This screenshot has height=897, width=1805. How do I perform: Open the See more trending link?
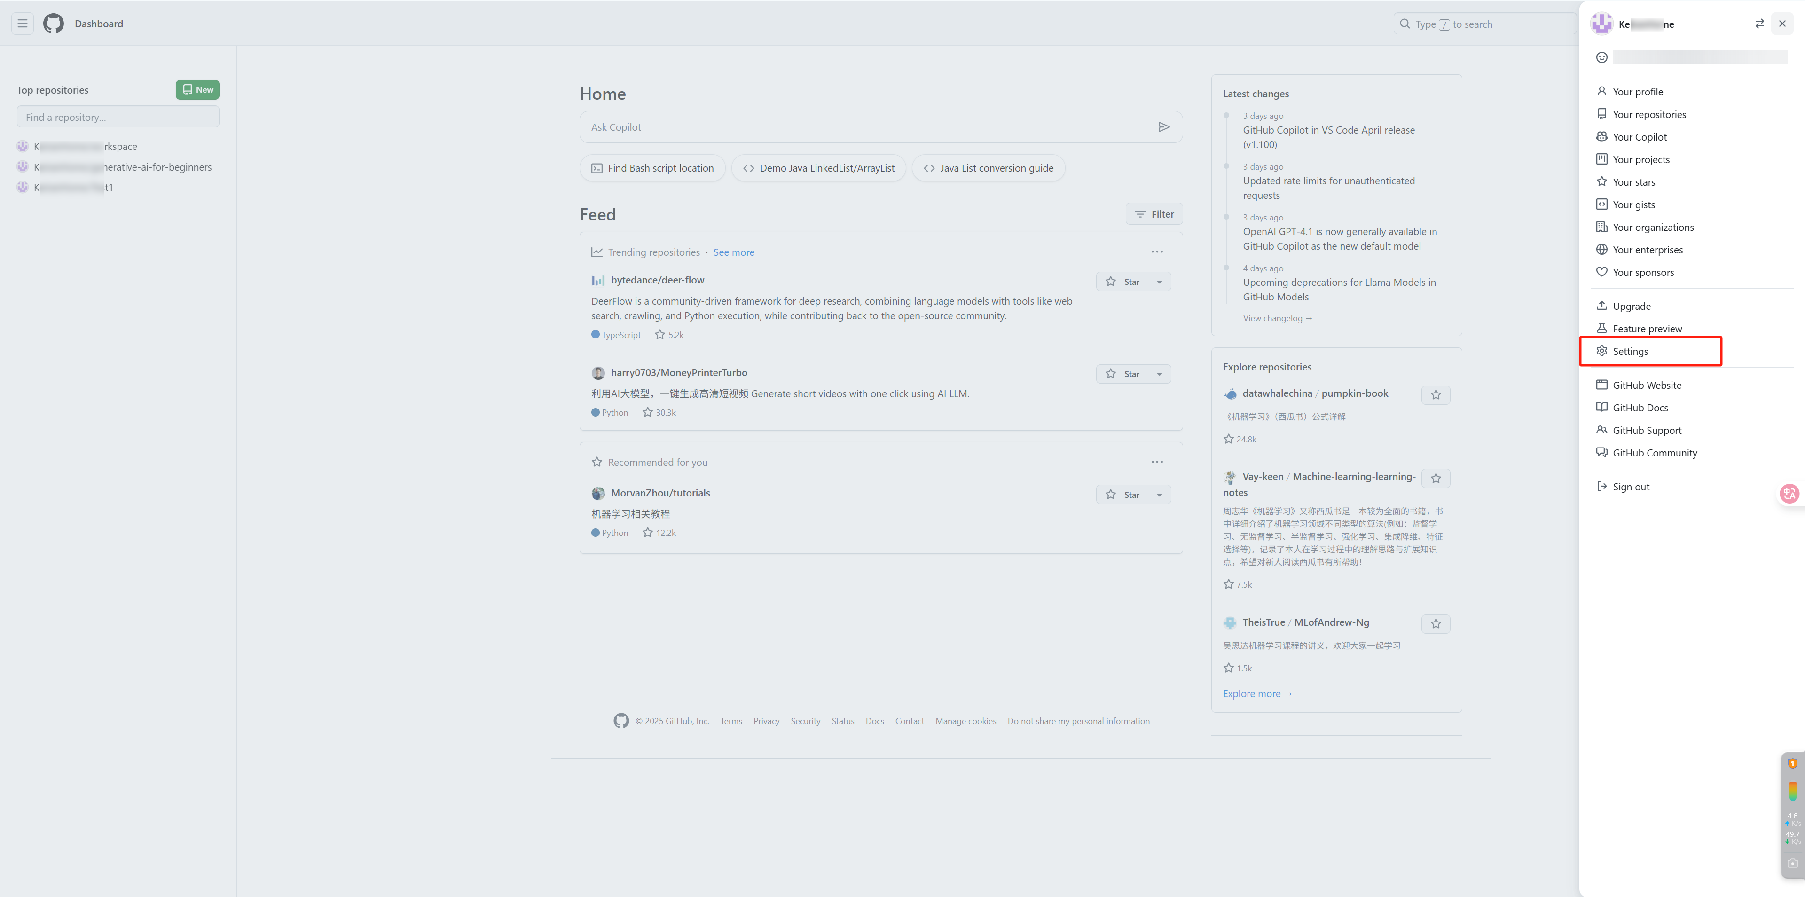[x=733, y=252]
